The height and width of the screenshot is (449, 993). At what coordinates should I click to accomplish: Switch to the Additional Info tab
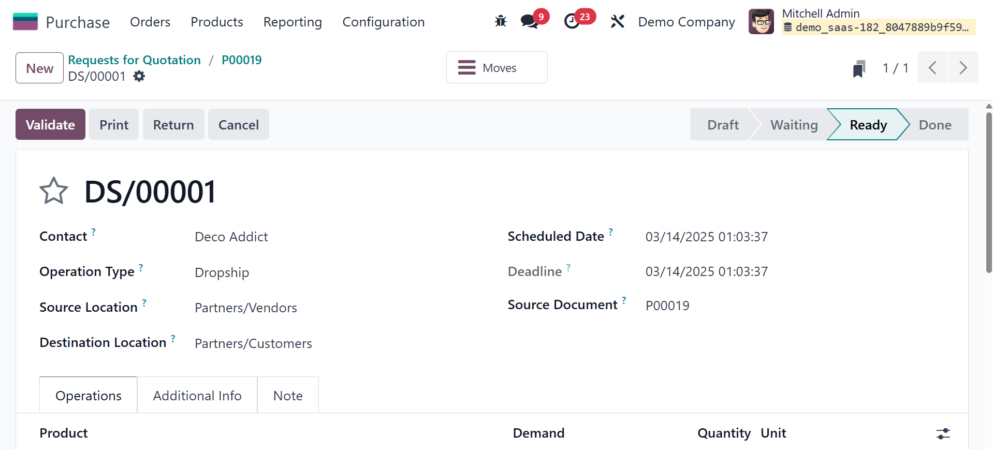pos(197,396)
